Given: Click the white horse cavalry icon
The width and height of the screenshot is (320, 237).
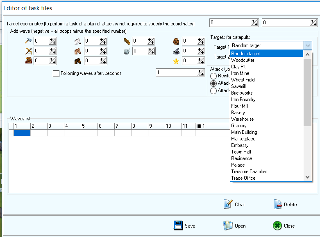Looking at the screenshot, I should [78, 41].
